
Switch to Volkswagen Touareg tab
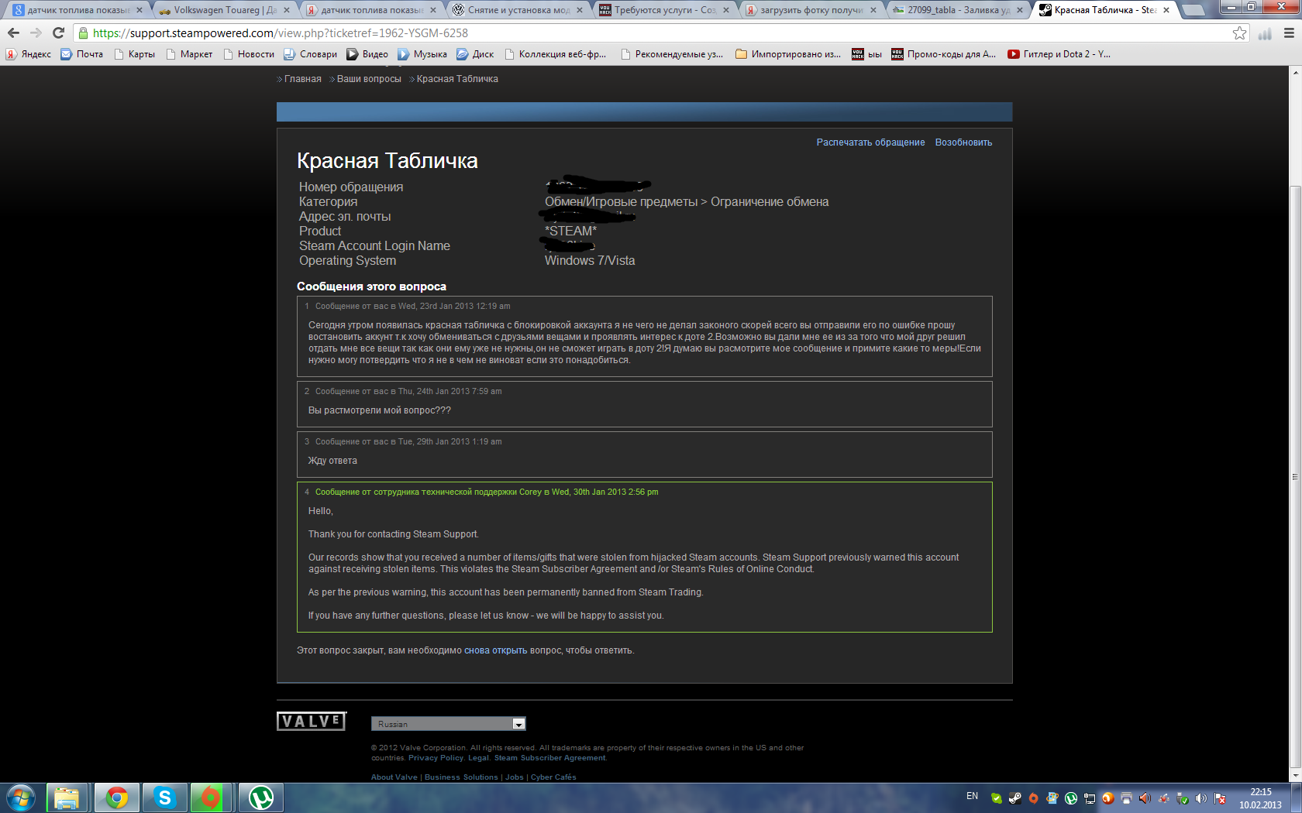224,10
